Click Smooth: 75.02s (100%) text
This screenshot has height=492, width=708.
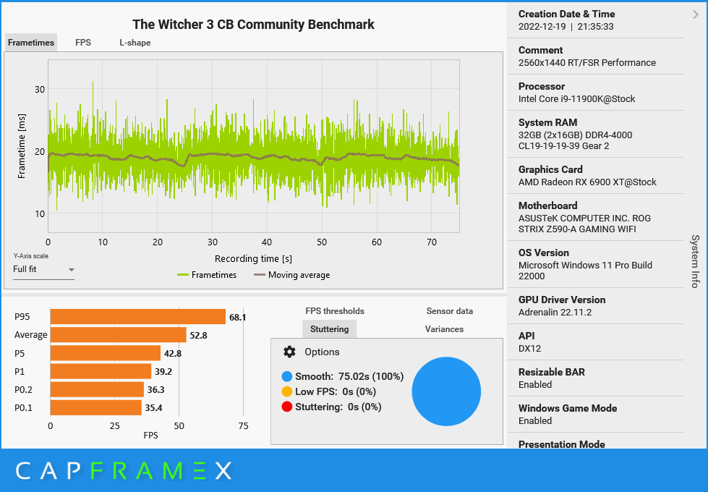[x=349, y=376]
